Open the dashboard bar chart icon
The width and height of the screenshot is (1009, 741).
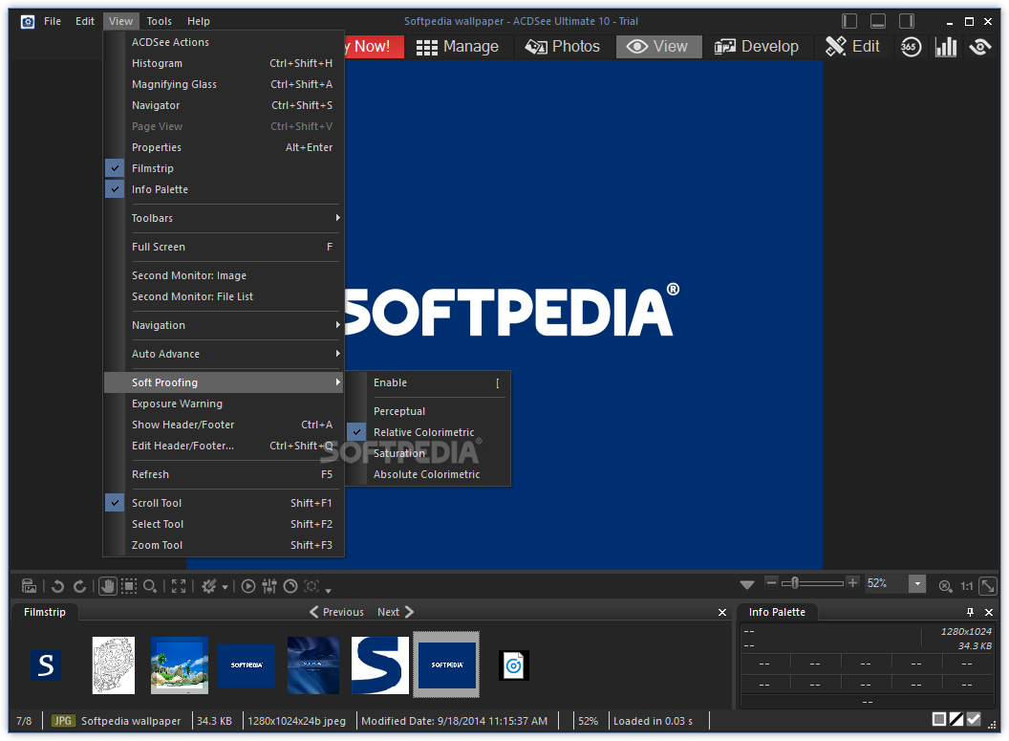pyautogui.click(x=945, y=46)
